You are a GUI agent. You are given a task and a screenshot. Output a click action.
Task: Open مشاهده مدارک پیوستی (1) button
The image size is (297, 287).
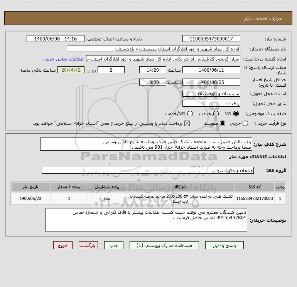pos(164,245)
